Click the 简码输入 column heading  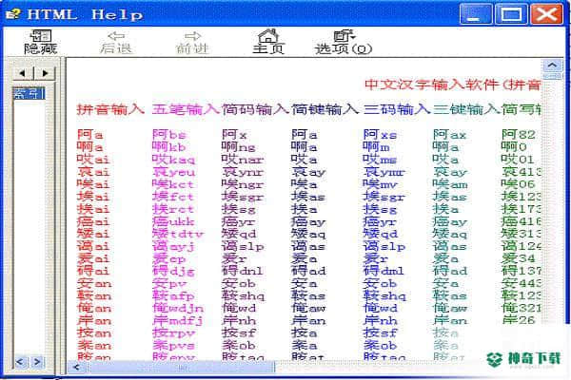(255, 108)
